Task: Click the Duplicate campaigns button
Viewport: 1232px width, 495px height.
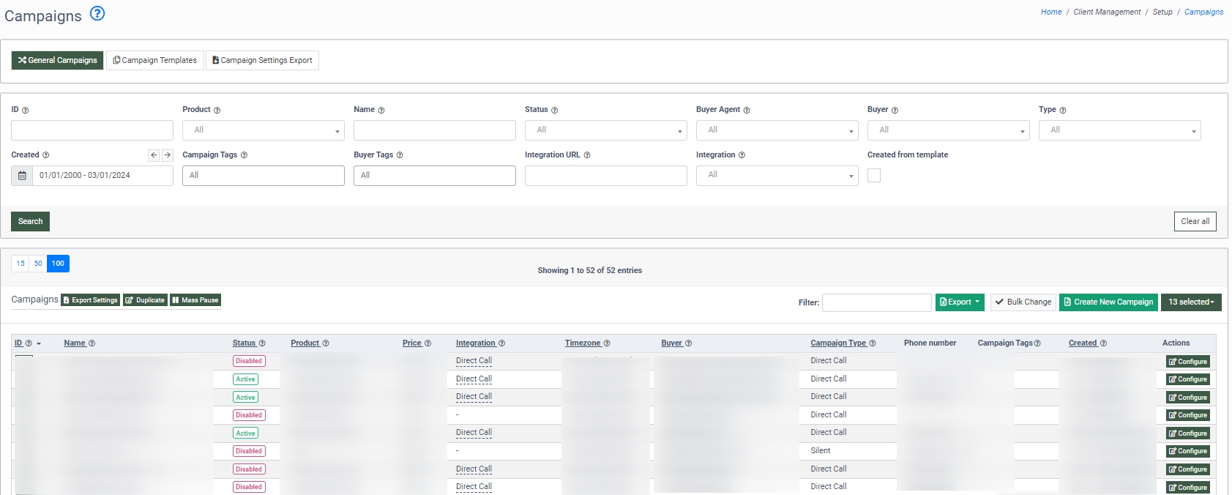Action: pyautogui.click(x=145, y=300)
